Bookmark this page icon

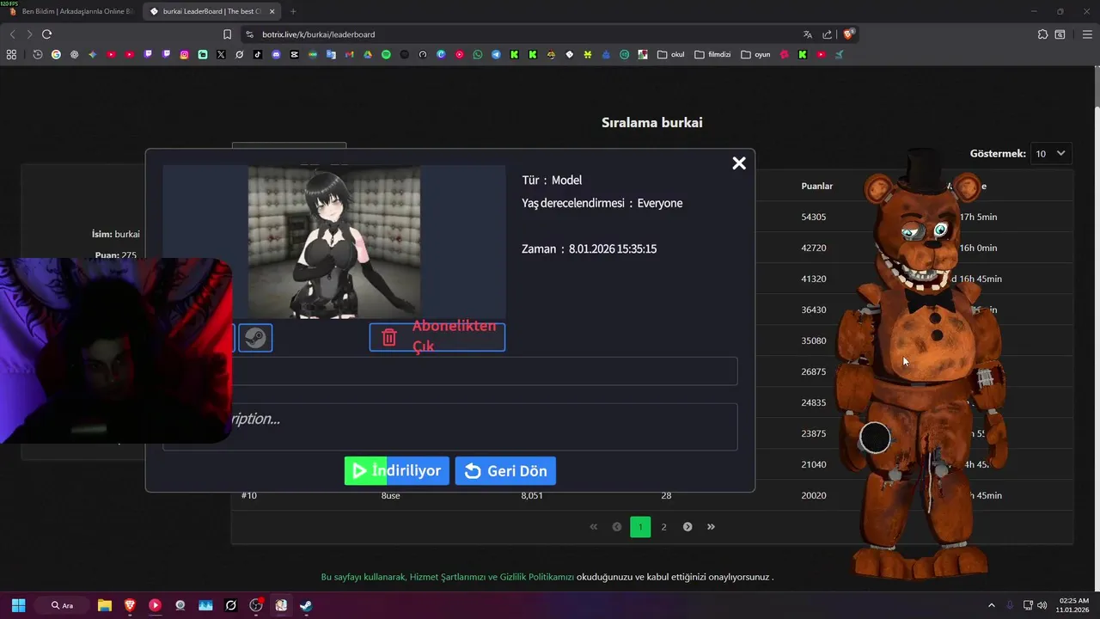tap(227, 34)
